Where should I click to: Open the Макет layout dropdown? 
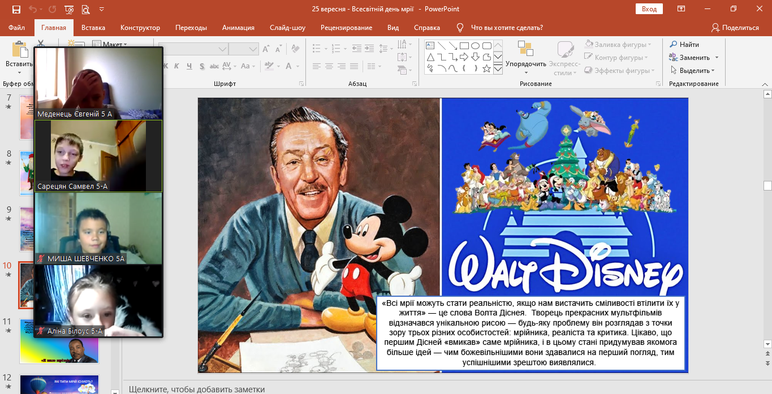(x=110, y=44)
